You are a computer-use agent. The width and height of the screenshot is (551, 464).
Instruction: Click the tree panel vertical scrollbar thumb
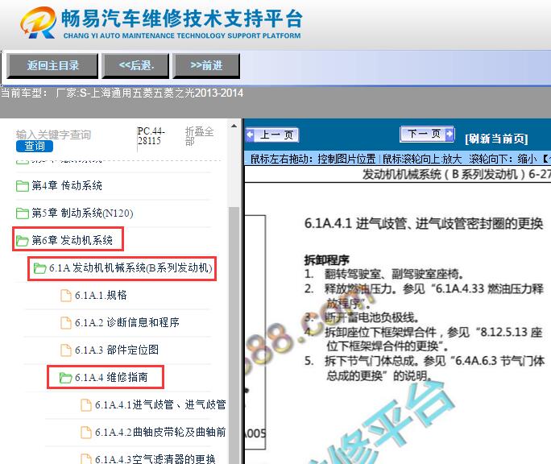(x=234, y=334)
